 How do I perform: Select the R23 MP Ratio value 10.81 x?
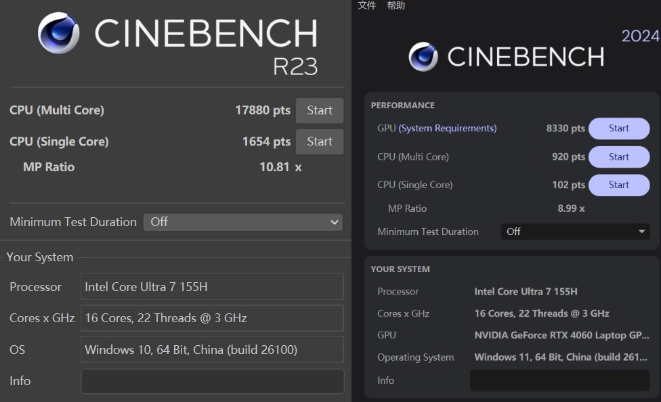tap(280, 167)
